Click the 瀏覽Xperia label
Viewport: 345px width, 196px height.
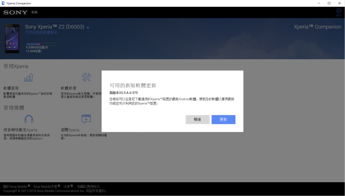point(70,130)
